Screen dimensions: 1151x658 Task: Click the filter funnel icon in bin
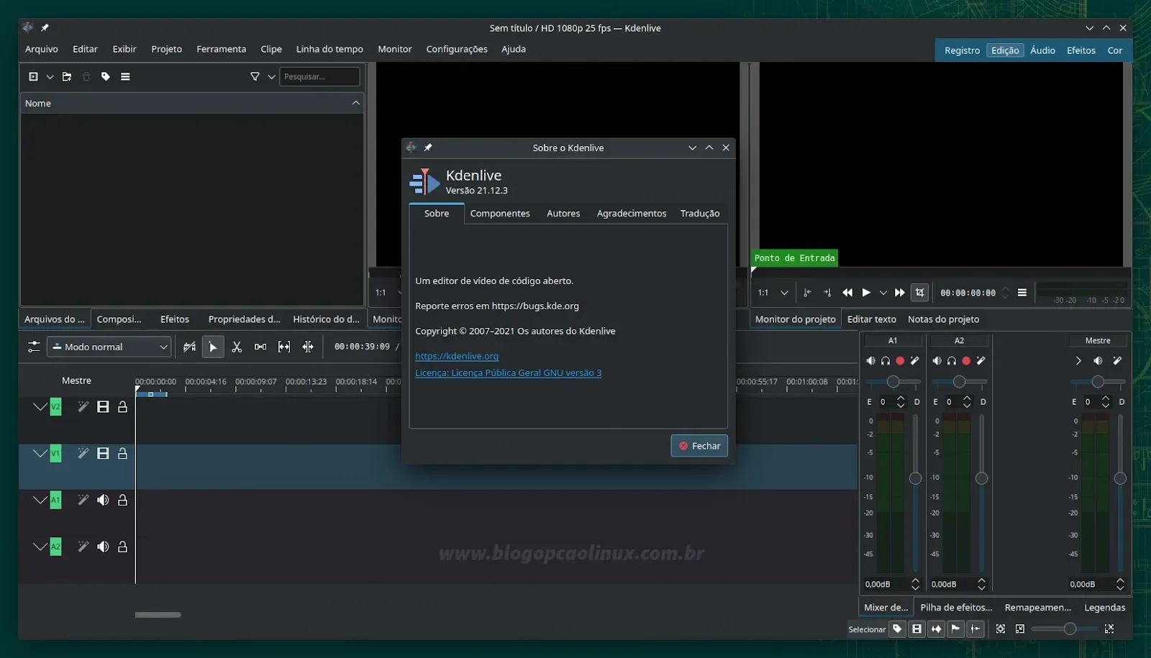click(x=255, y=76)
